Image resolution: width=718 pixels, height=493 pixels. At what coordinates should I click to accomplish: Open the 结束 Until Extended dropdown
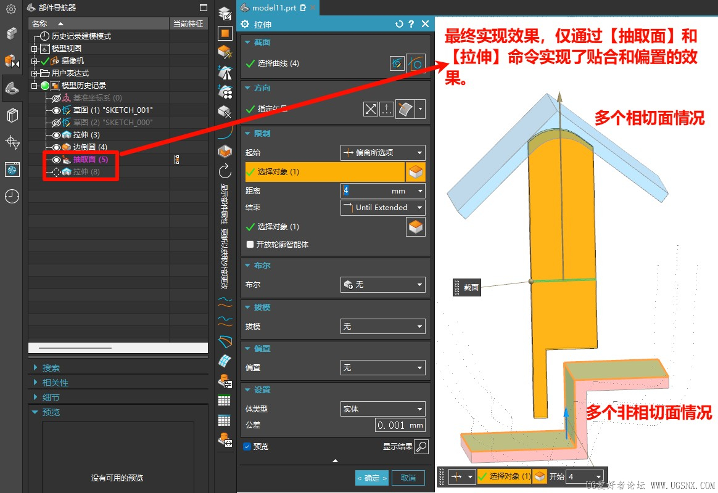tap(383, 208)
